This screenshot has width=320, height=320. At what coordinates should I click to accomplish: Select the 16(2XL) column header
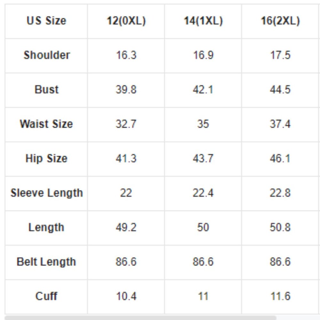[280, 21]
